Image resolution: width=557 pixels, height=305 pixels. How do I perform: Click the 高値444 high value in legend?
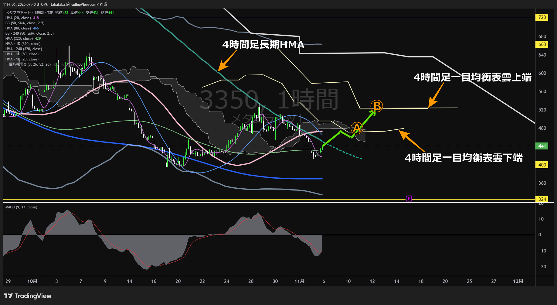(x=77, y=13)
